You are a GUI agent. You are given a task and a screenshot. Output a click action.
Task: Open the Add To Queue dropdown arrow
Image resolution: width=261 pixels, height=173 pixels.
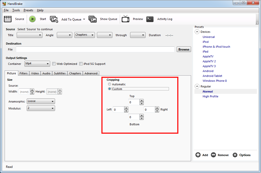point(84,19)
